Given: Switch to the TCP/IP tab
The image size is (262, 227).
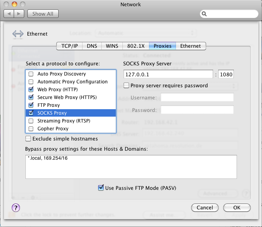Looking at the screenshot, I should (70, 46).
